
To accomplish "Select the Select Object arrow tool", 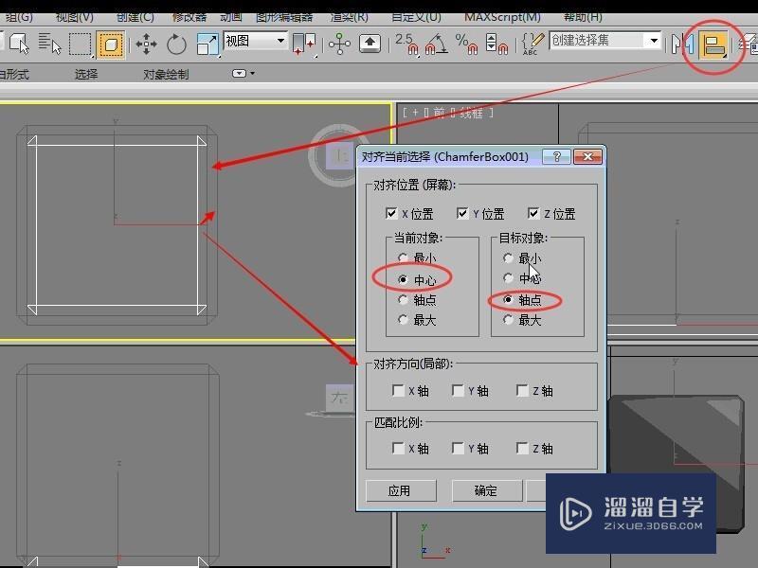I will click(18, 44).
